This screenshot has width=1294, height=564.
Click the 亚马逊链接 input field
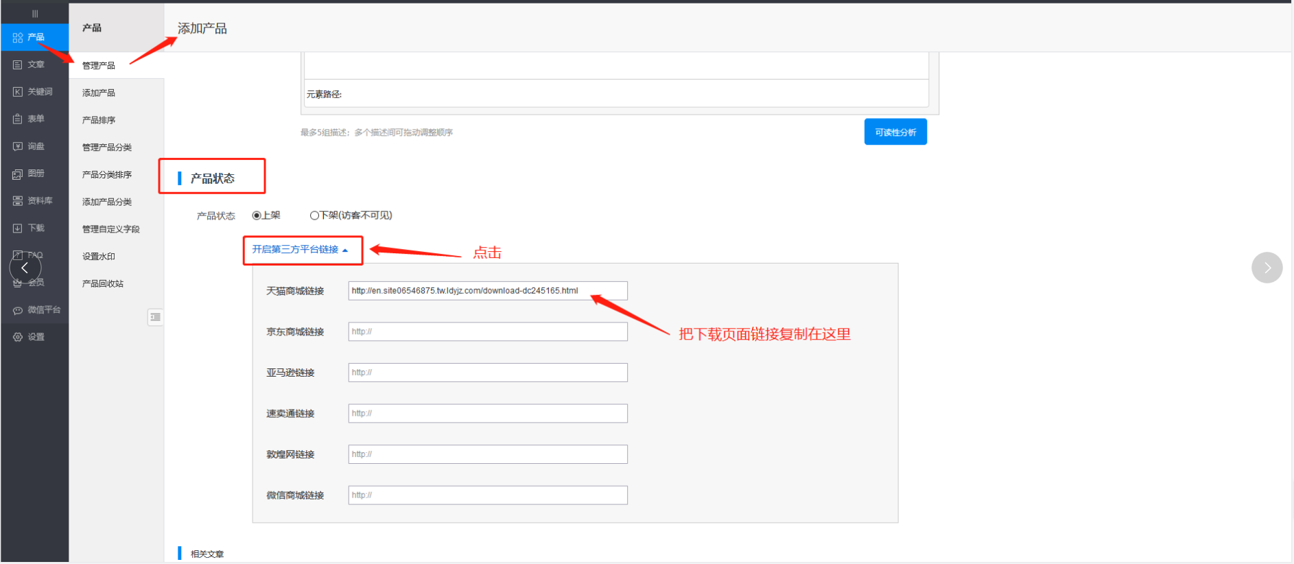pos(487,373)
